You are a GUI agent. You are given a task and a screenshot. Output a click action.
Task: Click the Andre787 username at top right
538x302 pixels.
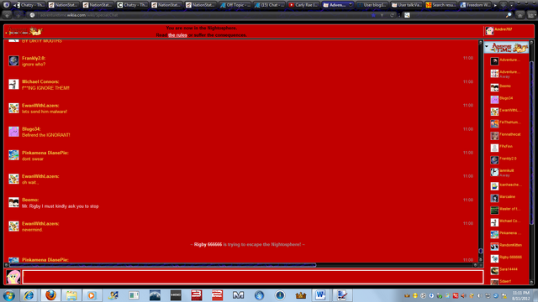pyautogui.click(x=504, y=29)
